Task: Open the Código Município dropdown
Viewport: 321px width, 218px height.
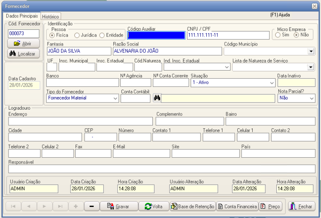Action: tap(311, 51)
